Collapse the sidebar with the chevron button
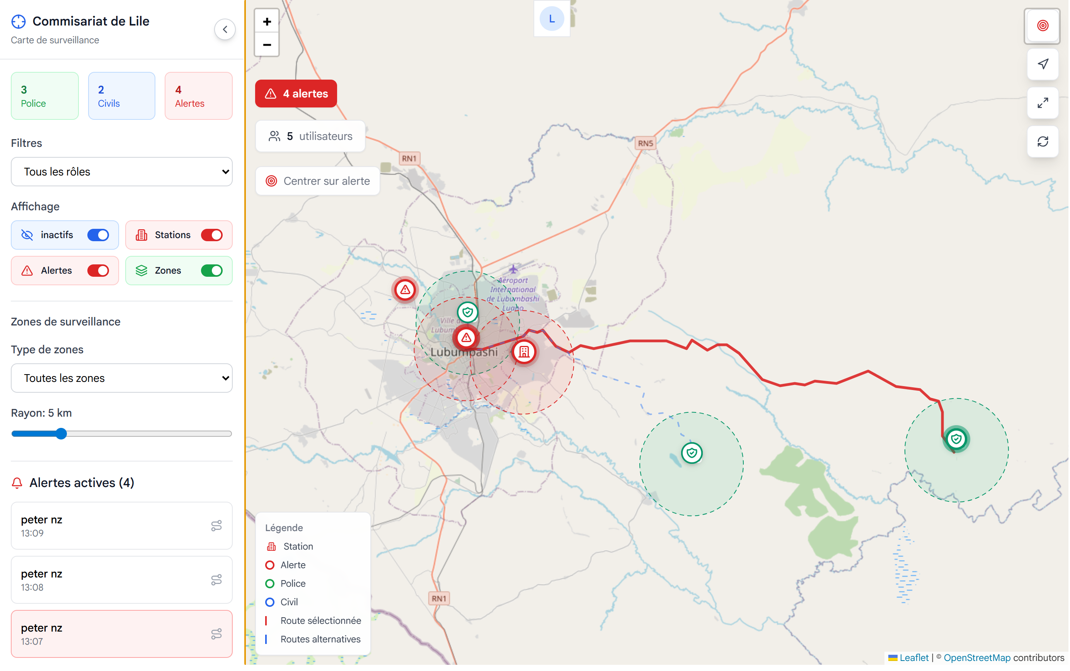The width and height of the screenshot is (1070, 671). (x=225, y=29)
